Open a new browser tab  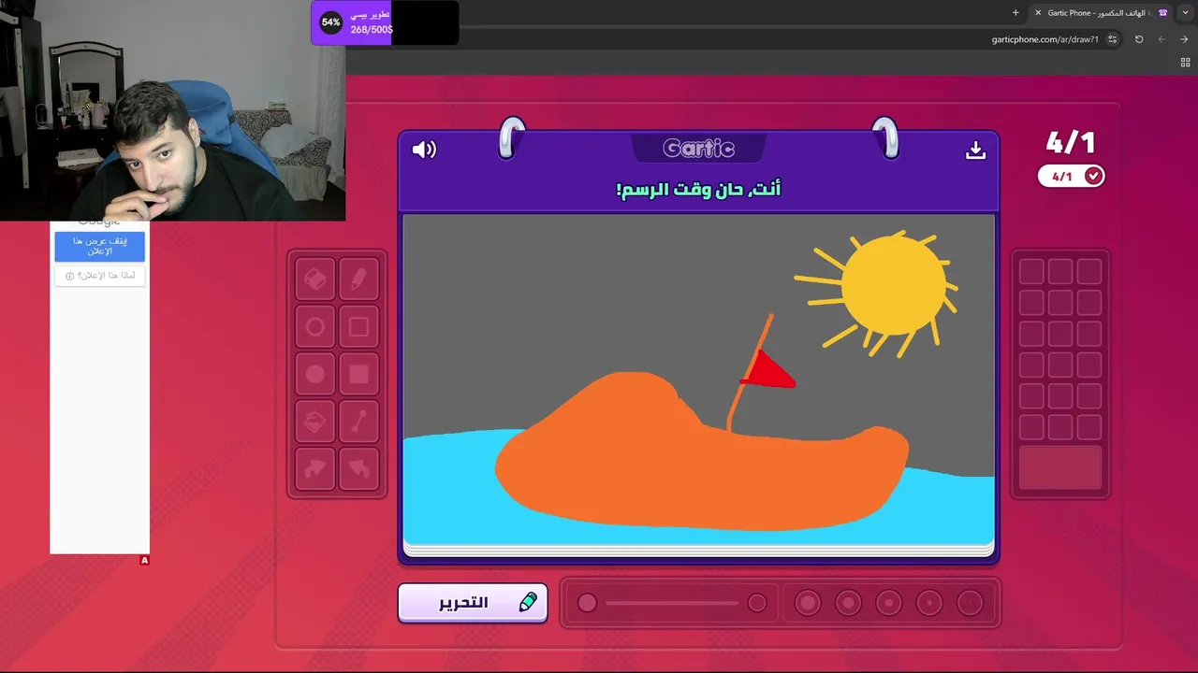(x=1015, y=13)
